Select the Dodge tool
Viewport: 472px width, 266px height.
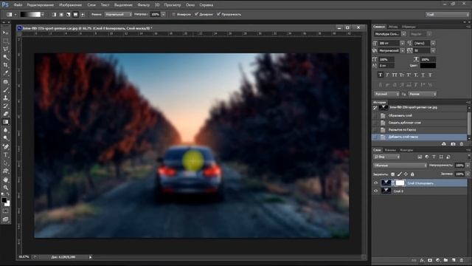[x=5, y=138]
